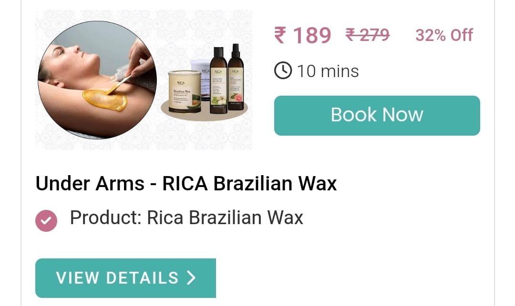Tap the patterned banner background
Viewport: 515px width, 306px height.
(x=144, y=80)
